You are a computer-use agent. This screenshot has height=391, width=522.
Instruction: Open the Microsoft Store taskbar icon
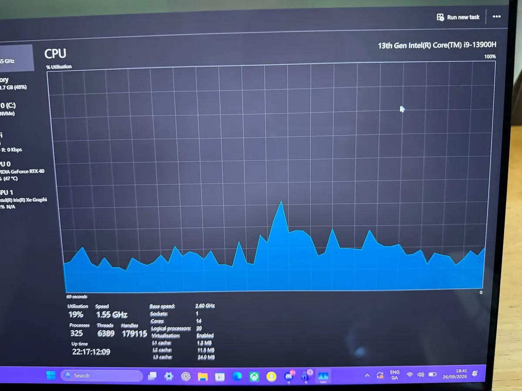(x=220, y=376)
